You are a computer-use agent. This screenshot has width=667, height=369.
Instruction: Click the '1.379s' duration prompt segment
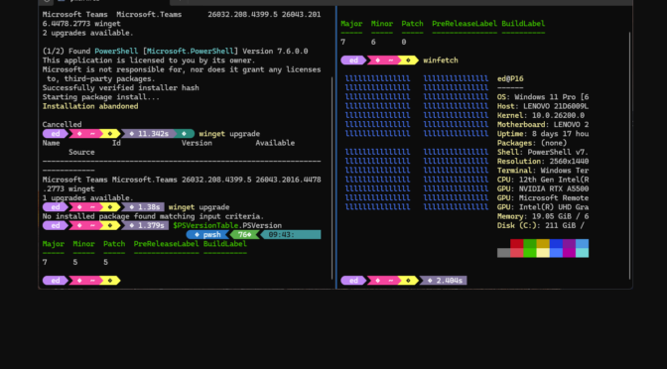[x=145, y=225]
